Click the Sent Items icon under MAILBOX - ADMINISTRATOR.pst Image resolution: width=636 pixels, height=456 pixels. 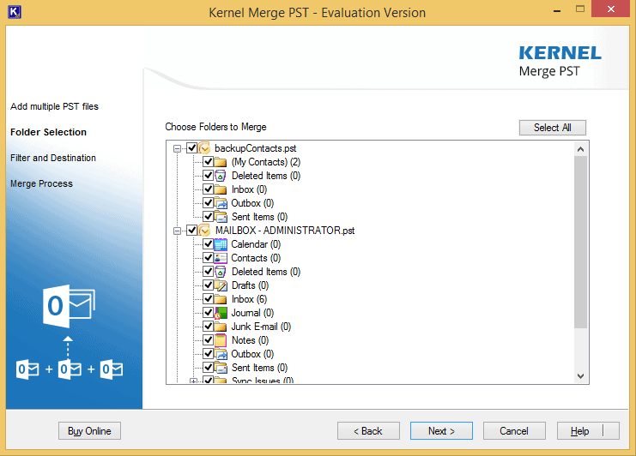pos(221,368)
